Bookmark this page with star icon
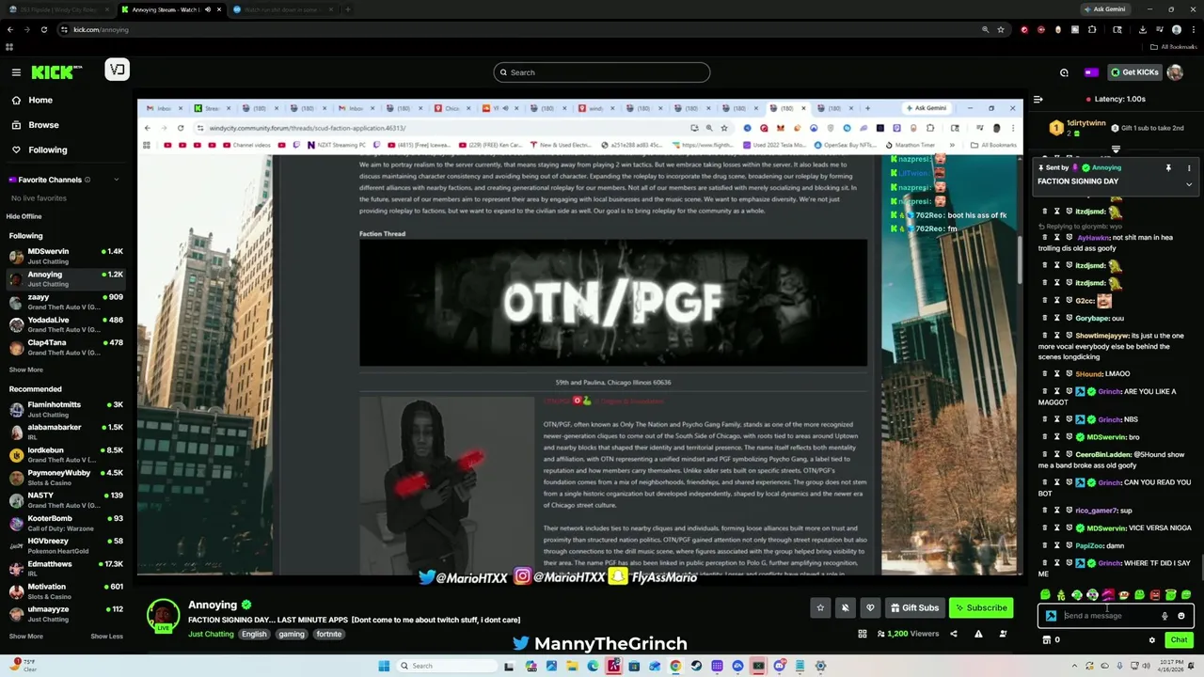 [1001, 29]
